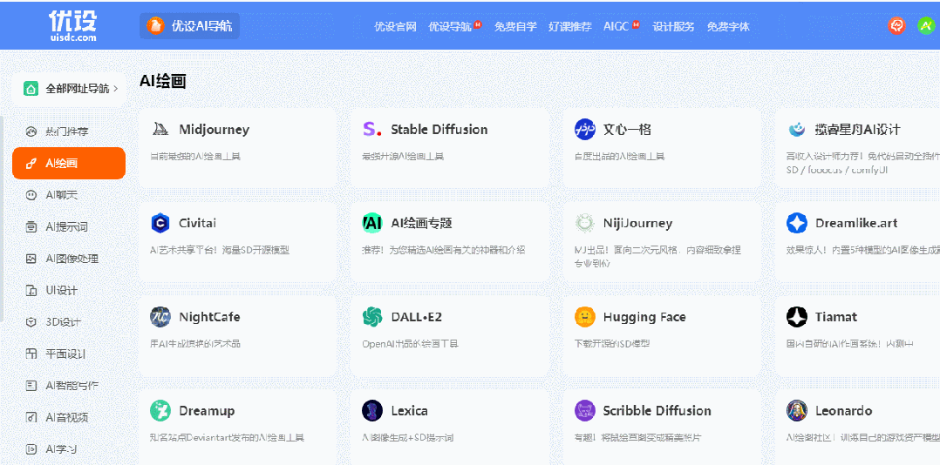The height and width of the screenshot is (465, 940).
Task: Select 热门推荐 in the sidebar
Action: point(69,131)
